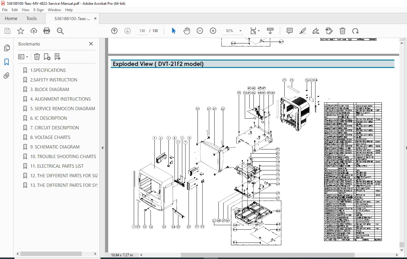407x259 pixels.
Task: Select the 3. BLOCK DIAGRAM bookmark
Action: tap(50, 90)
